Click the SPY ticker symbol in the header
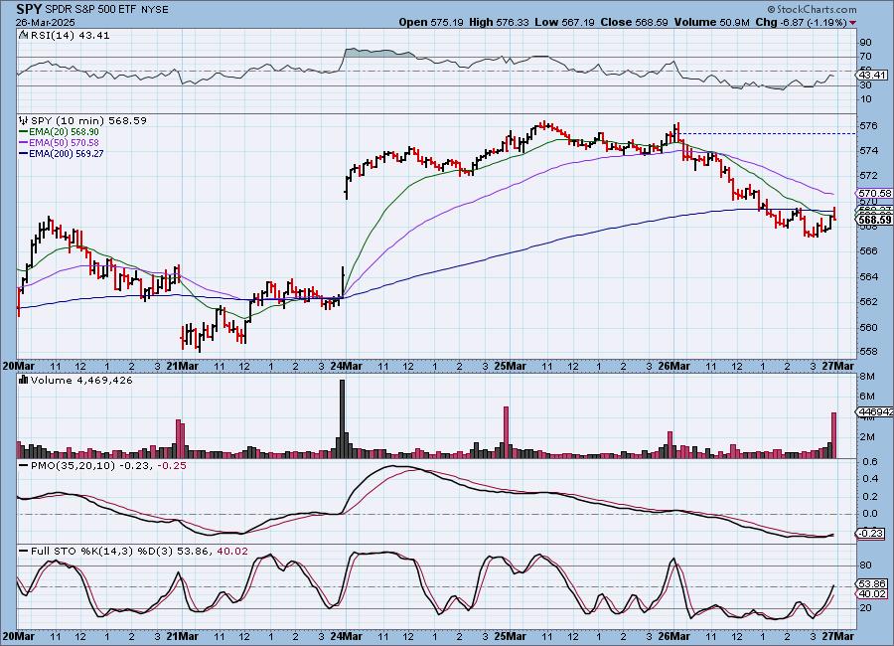 click(x=29, y=9)
